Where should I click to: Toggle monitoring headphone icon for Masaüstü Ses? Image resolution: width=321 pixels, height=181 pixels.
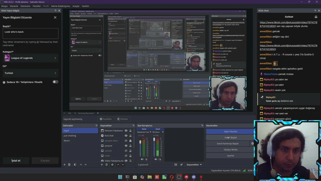point(146,159)
